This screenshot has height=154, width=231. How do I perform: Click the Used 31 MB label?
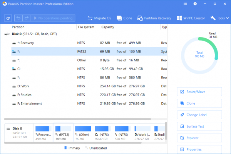click(x=213, y=35)
